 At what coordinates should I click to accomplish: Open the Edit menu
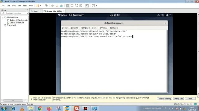pyautogui.click(x=8, y=6)
